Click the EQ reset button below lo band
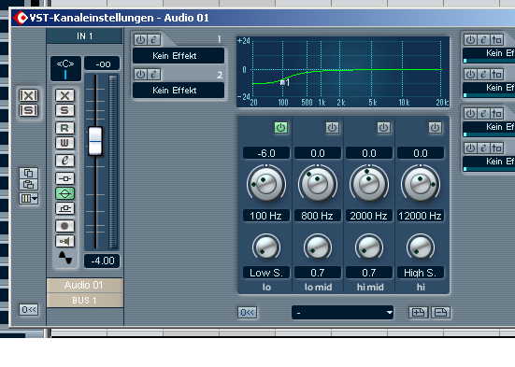 coord(247,312)
